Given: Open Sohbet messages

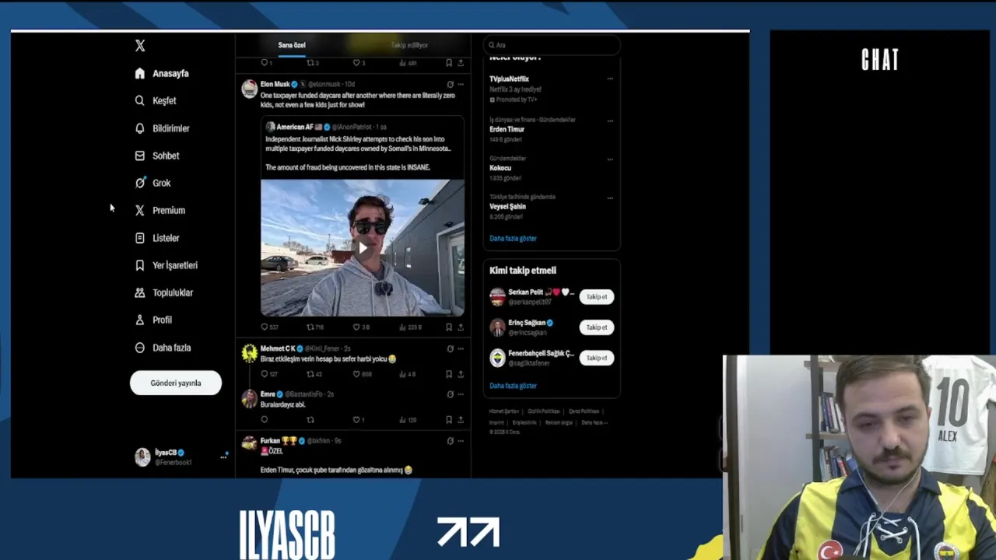Looking at the screenshot, I should (157, 156).
